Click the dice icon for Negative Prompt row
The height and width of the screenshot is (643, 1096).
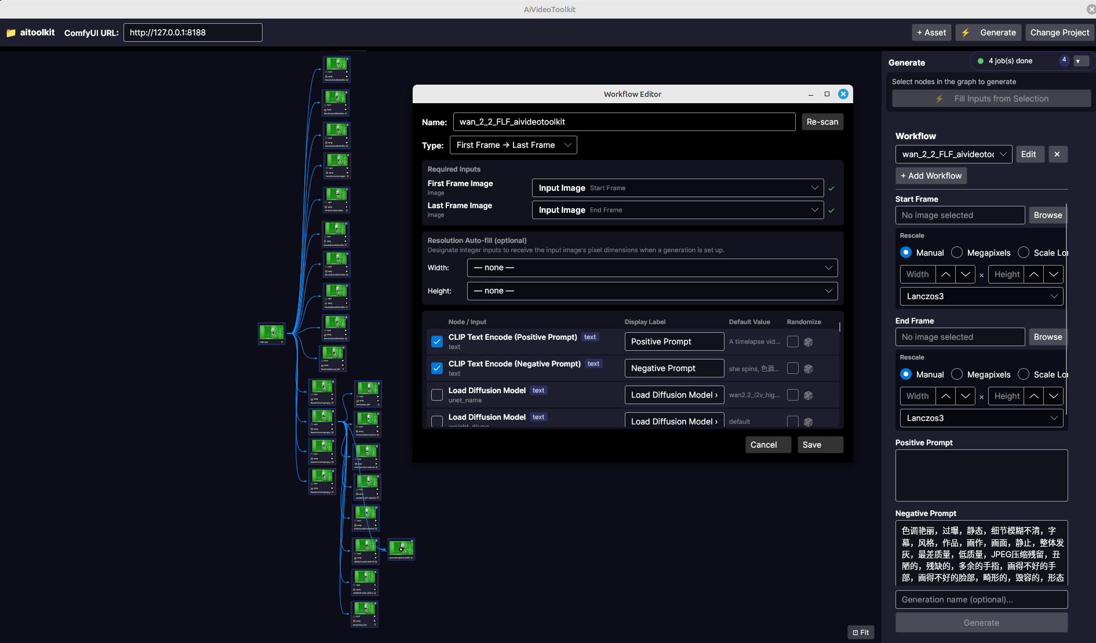click(x=809, y=369)
